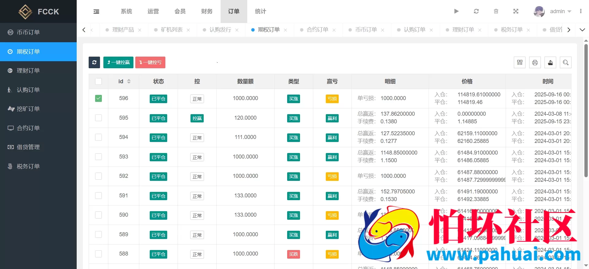Click the 数量额 column header

[245, 81]
